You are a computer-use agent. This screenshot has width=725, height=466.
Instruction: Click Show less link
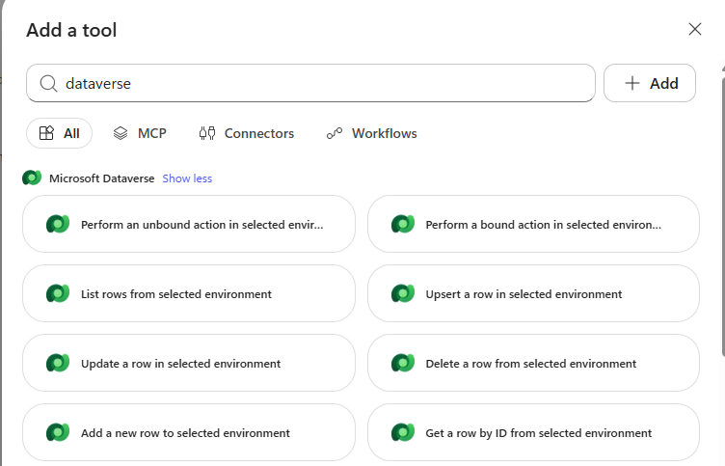187,178
